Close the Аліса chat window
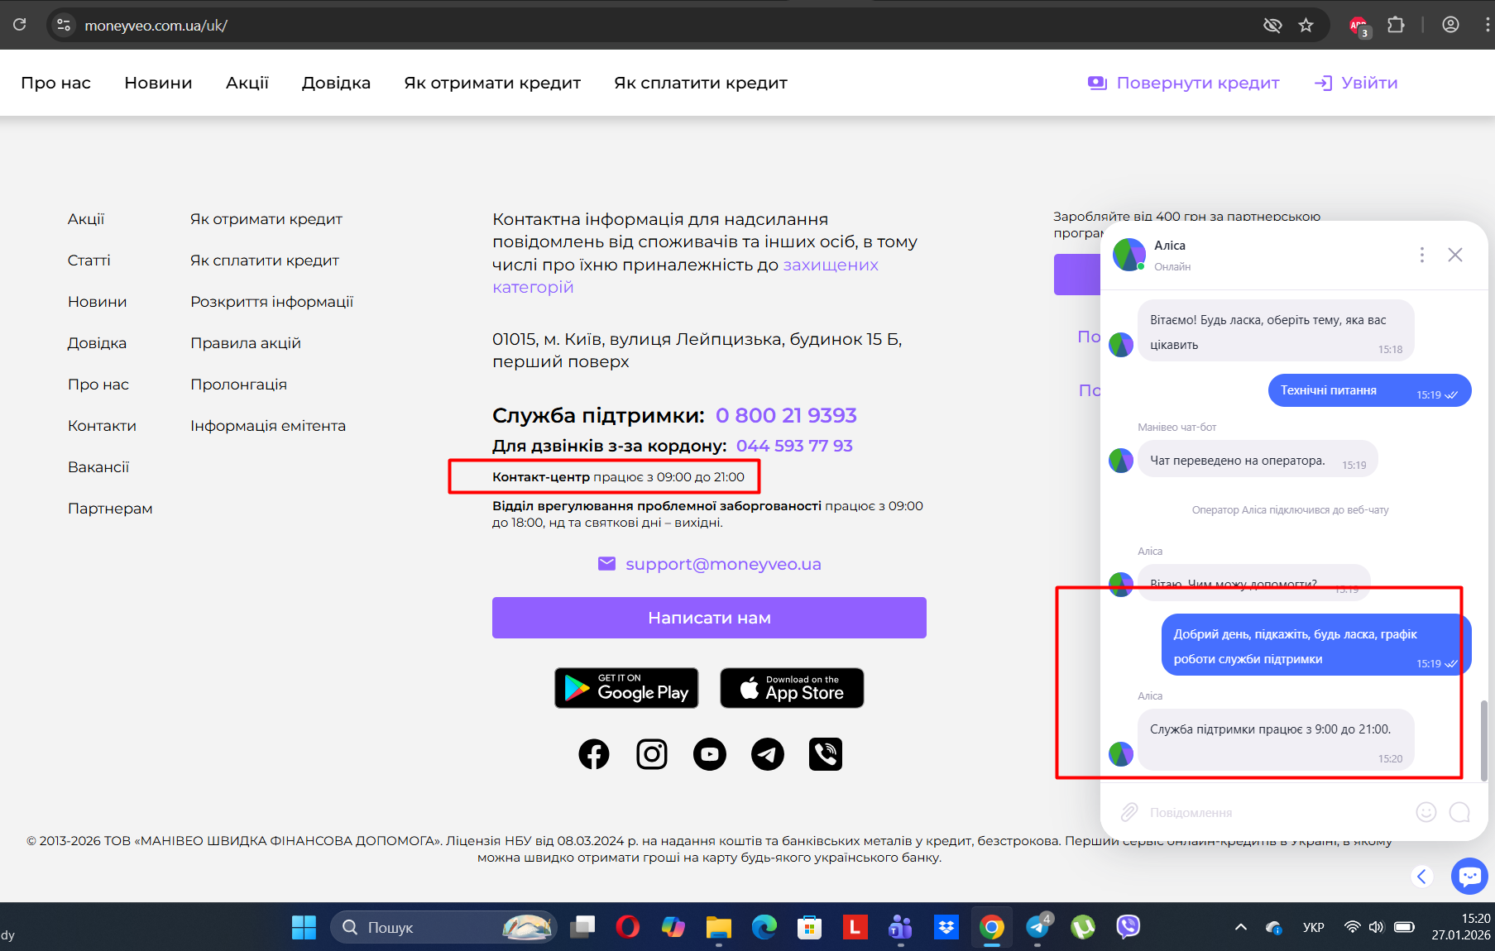Image resolution: width=1495 pixels, height=951 pixels. 1455,255
